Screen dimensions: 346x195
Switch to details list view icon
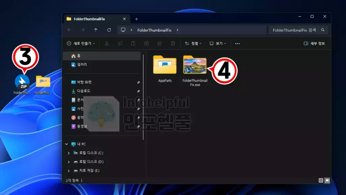(x=321, y=180)
